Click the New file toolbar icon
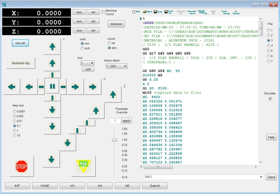 (136, 11)
